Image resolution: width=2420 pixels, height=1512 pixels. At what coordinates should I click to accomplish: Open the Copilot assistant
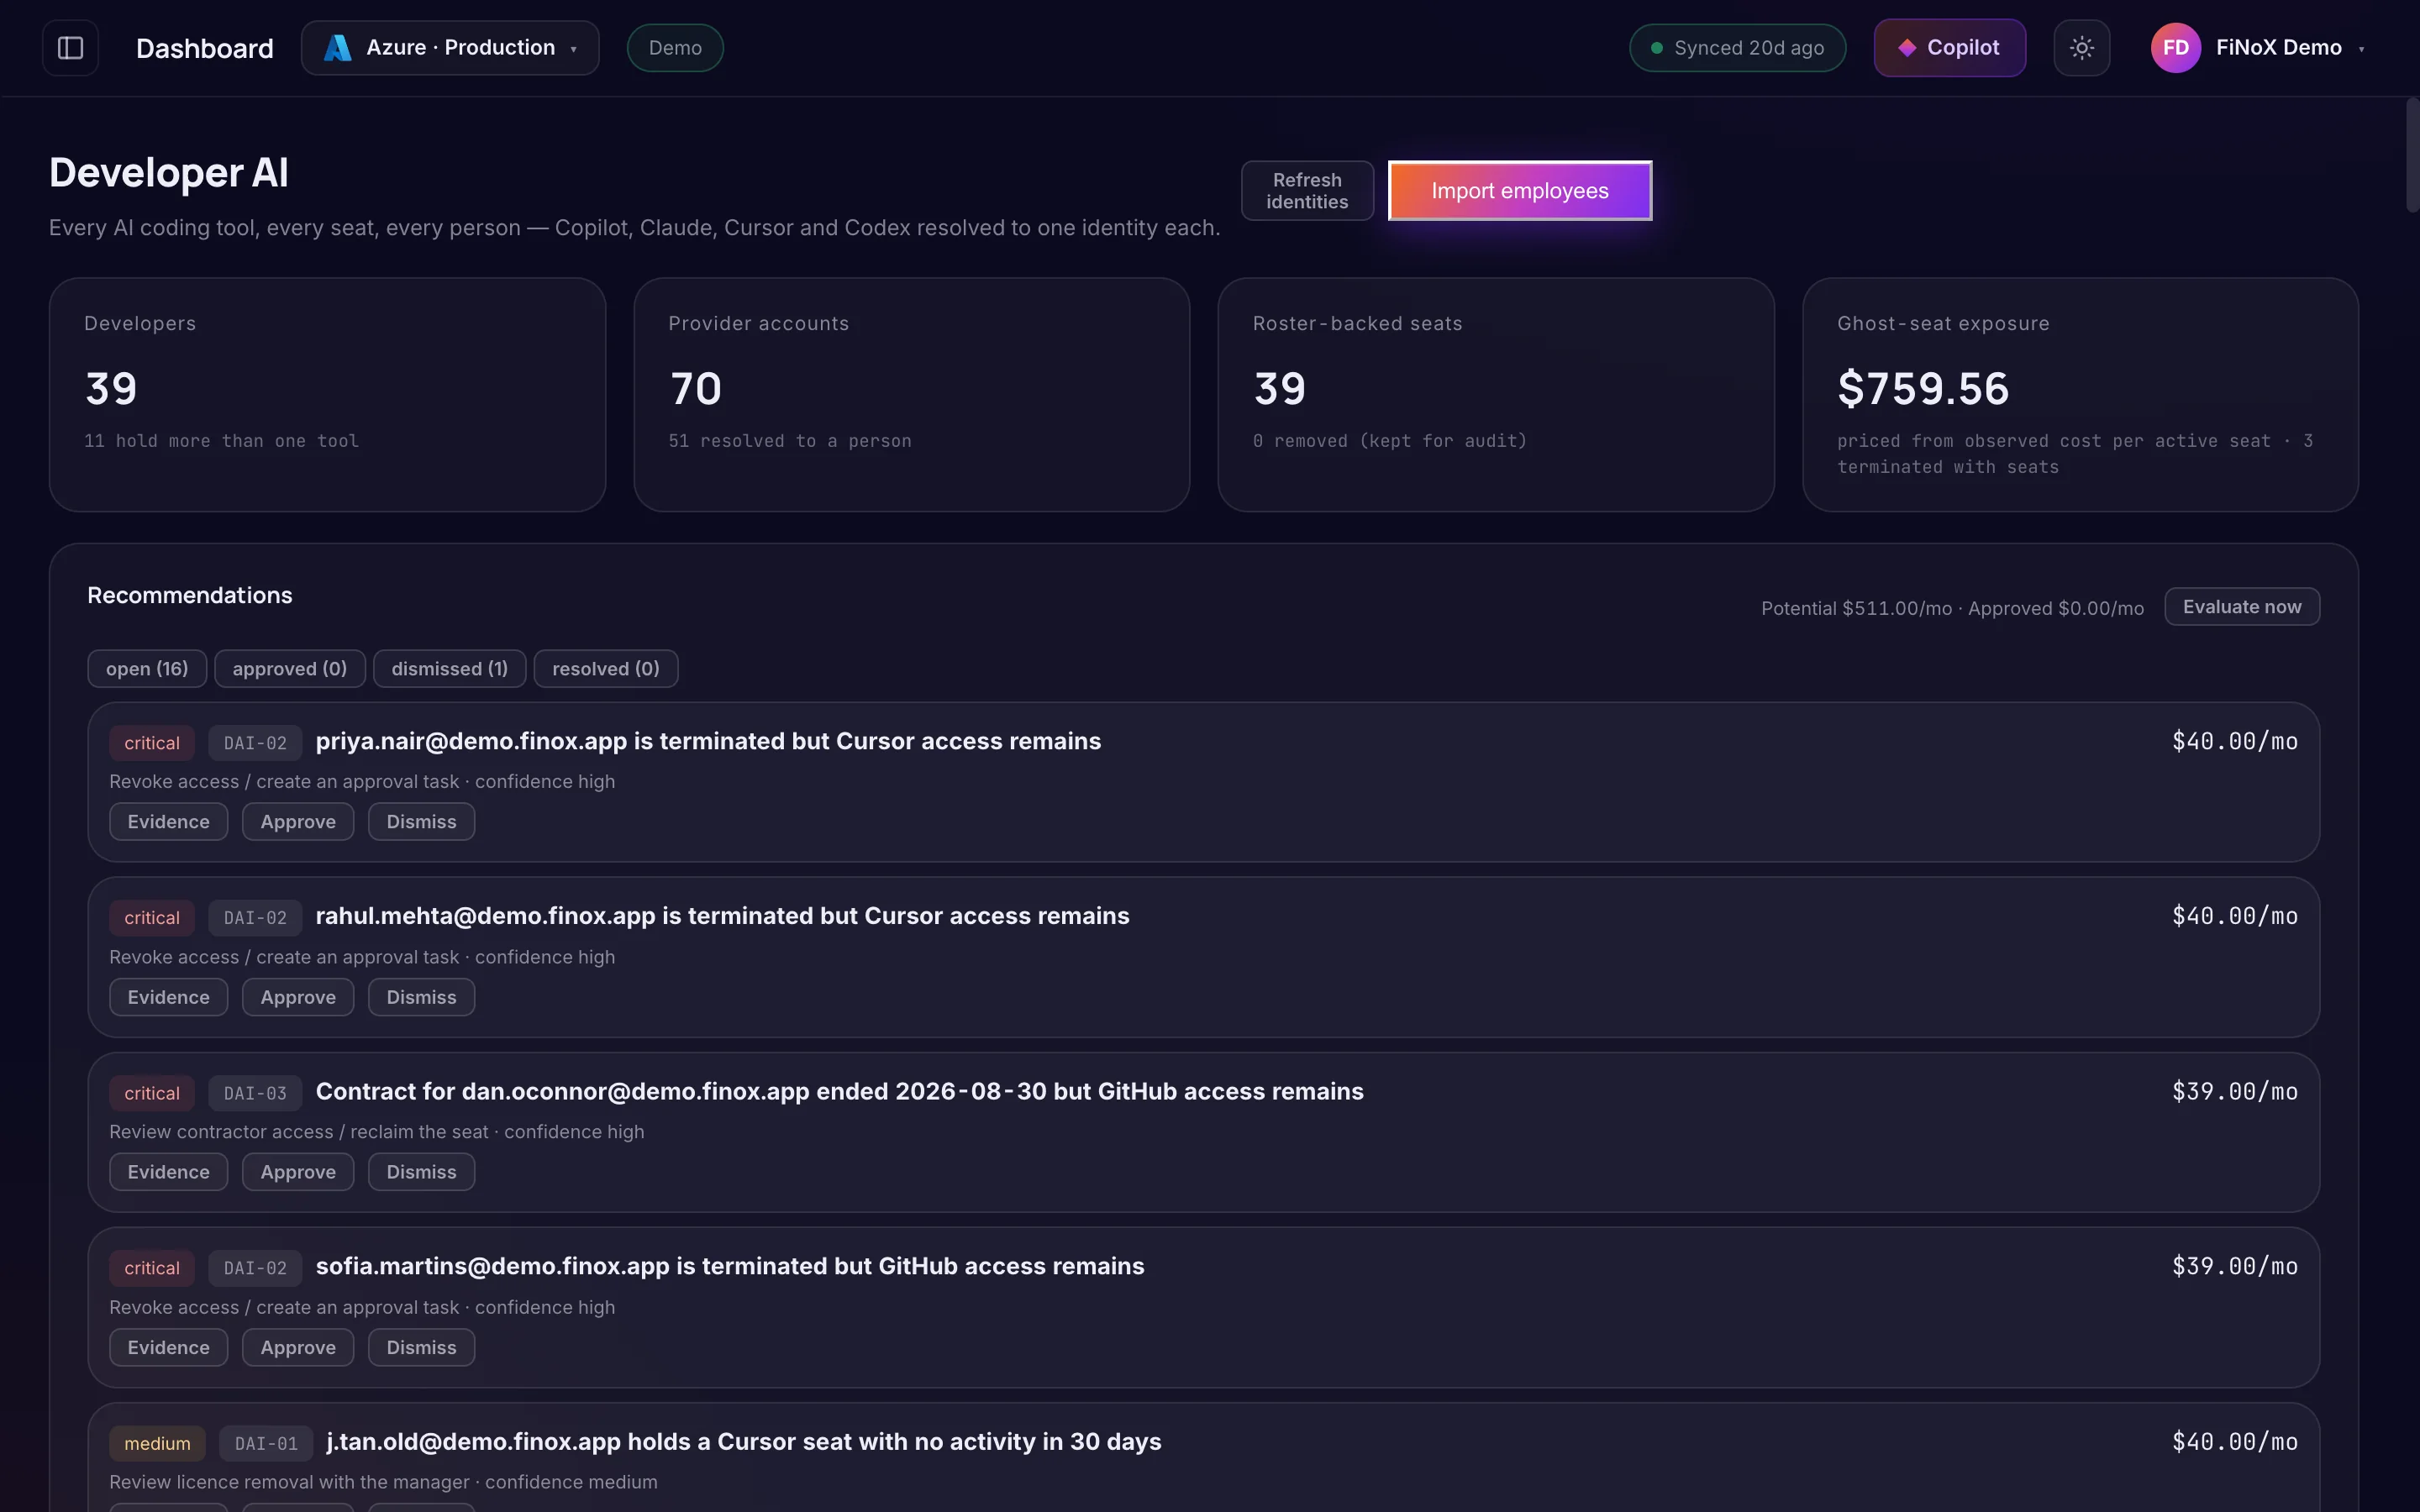(1949, 48)
